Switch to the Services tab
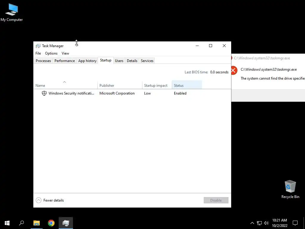Viewport: 305px width, 229px height. click(147, 61)
